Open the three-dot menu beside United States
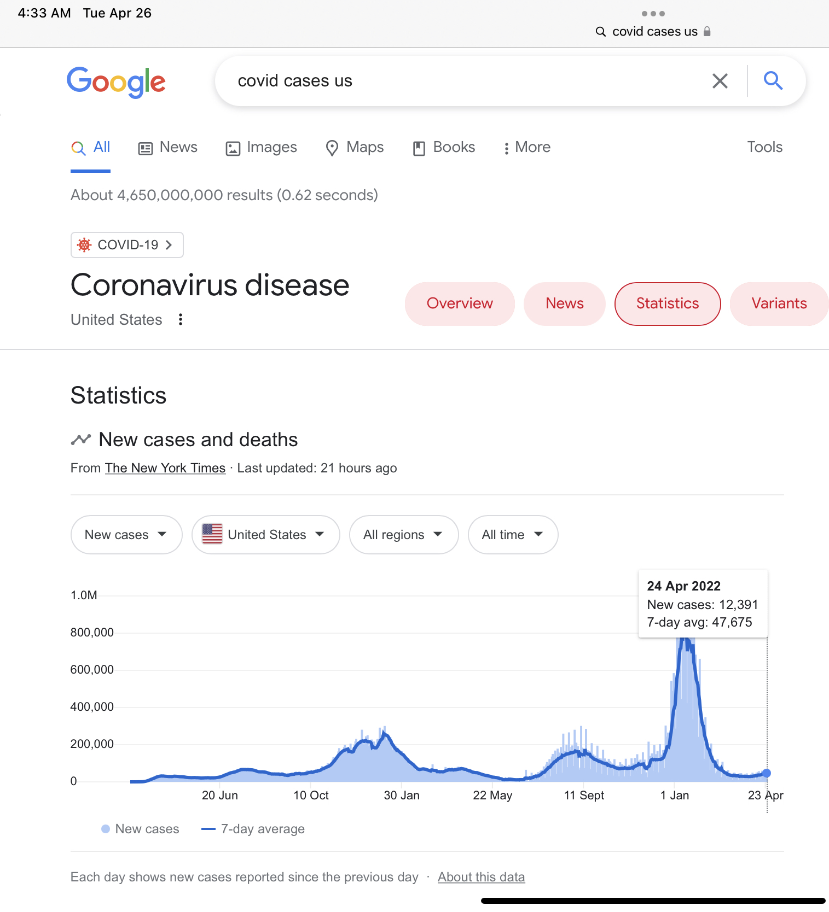Image resolution: width=829 pixels, height=912 pixels. click(x=181, y=319)
